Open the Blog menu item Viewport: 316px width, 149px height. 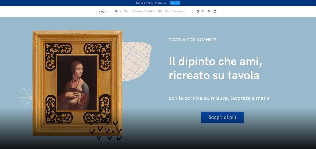point(167,11)
